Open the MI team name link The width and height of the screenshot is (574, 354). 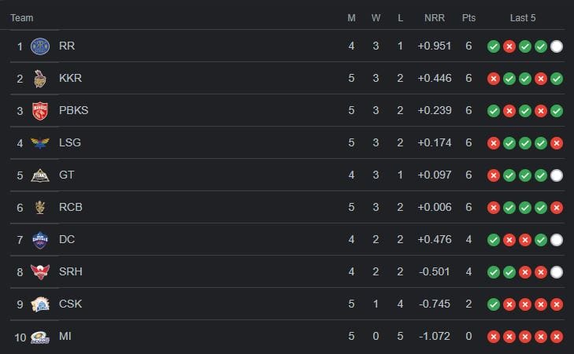65,336
